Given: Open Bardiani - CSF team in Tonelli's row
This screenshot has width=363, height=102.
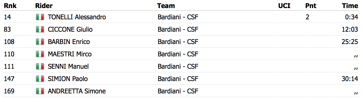Looking at the screenshot, I should click(x=178, y=17).
